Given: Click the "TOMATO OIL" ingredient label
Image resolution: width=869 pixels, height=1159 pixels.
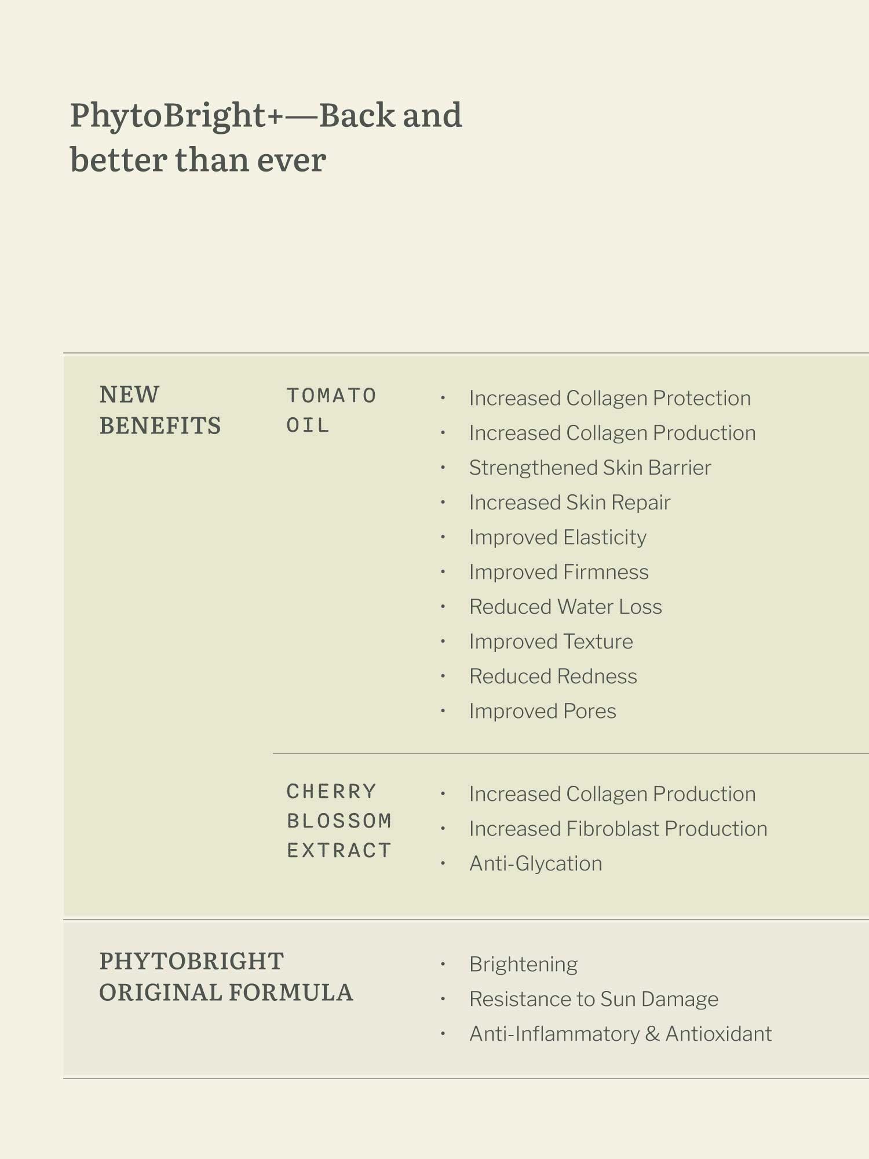Looking at the screenshot, I should click(331, 410).
